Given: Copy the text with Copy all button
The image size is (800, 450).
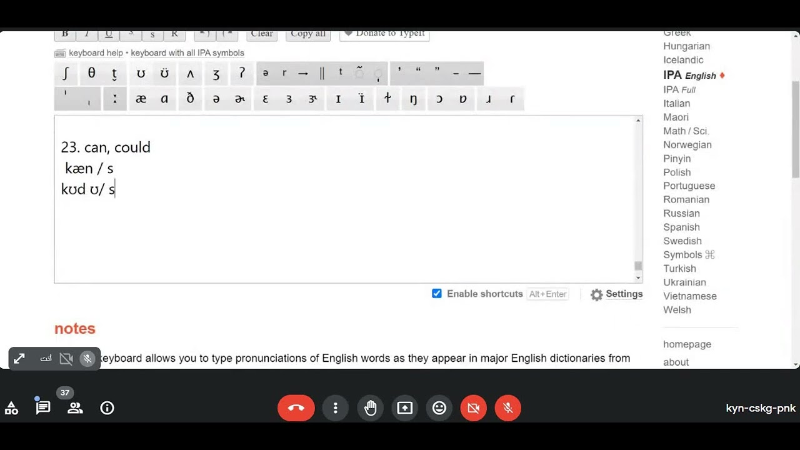Looking at the screenshot, I should pos(308,34).
